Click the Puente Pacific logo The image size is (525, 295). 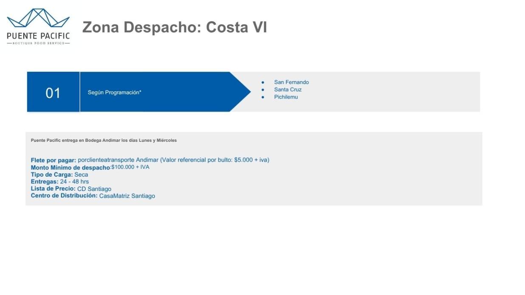coord(38,27)
